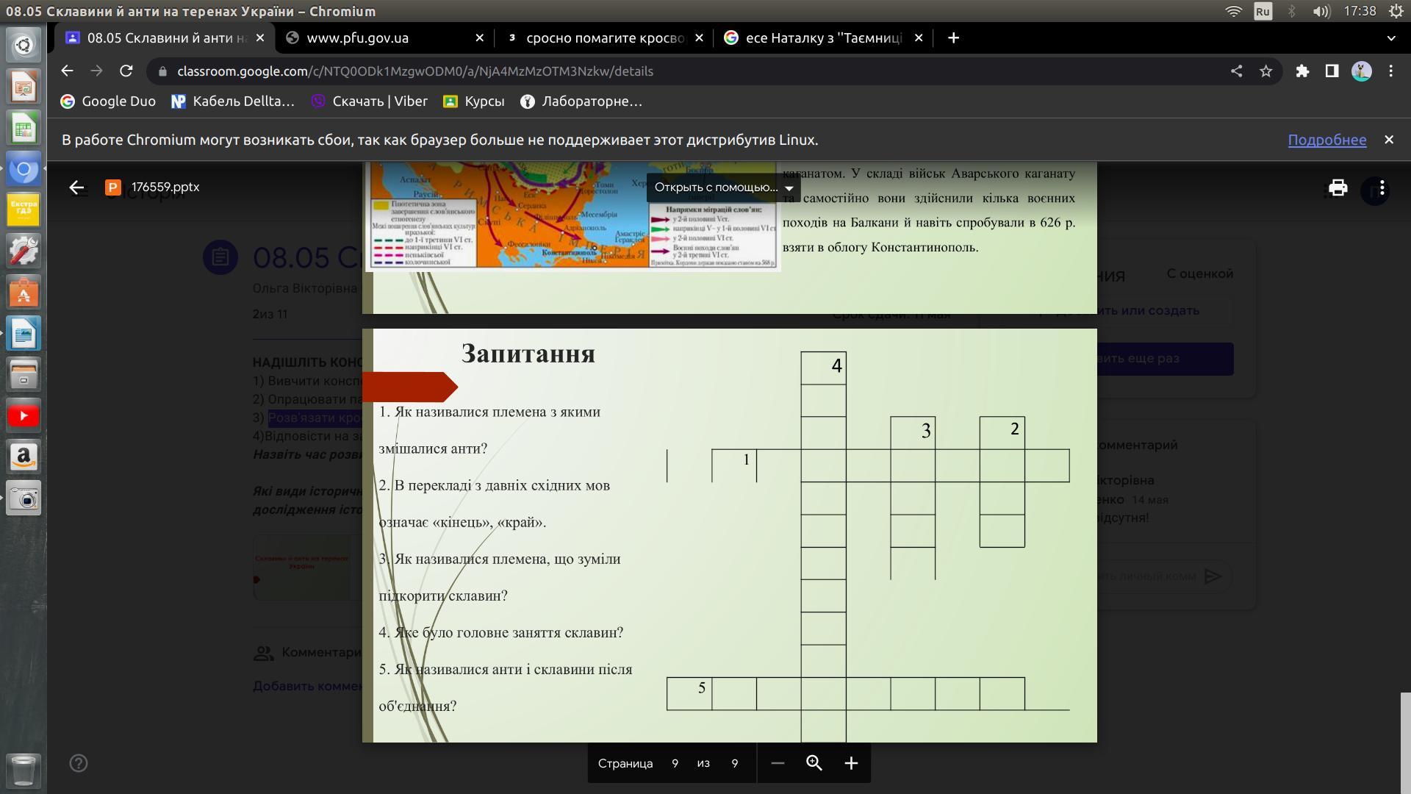Switch to 'есе Наталку' tab
This screenshot has height=794, width=1411.
[x=823, y=38]
